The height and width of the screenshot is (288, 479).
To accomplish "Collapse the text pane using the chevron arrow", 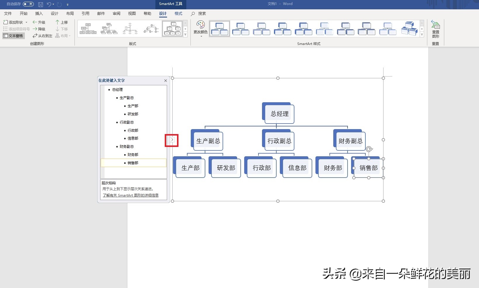I will pos(172,140).
